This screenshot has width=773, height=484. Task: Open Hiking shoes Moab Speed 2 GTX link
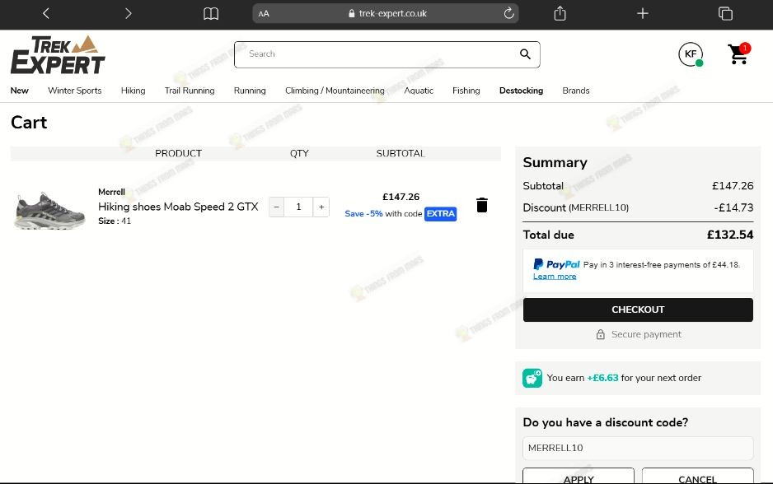tap(178, 207)
